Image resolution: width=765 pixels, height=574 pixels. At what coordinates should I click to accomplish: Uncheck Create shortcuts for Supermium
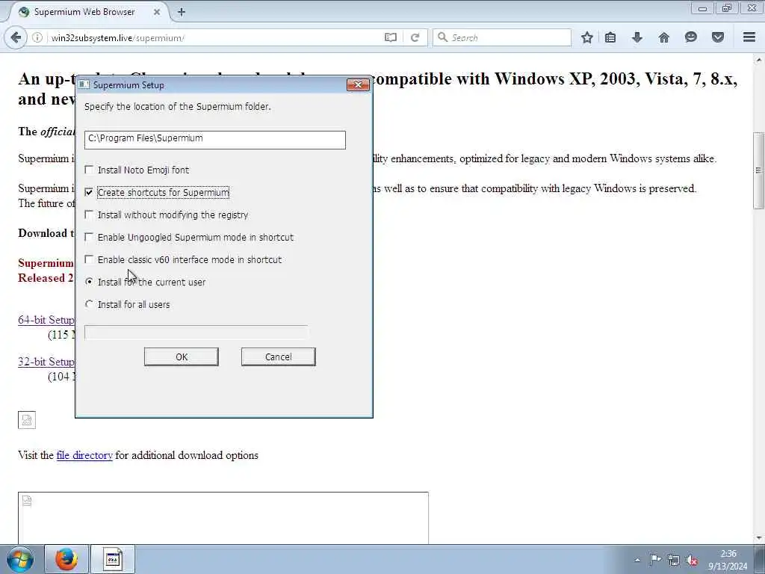click(89, 192)
